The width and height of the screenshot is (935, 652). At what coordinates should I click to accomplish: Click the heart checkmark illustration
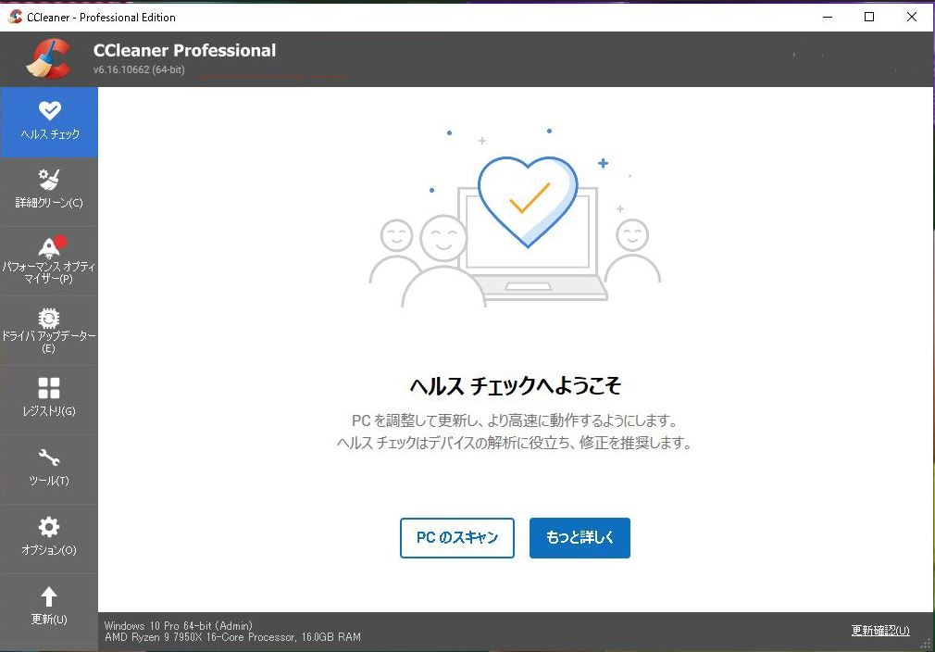click(528, 202)
